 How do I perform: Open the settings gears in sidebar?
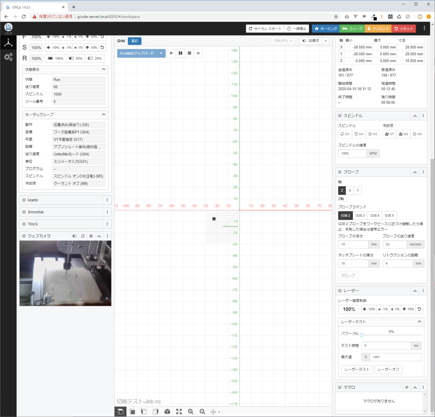click(x=8, y=57)
